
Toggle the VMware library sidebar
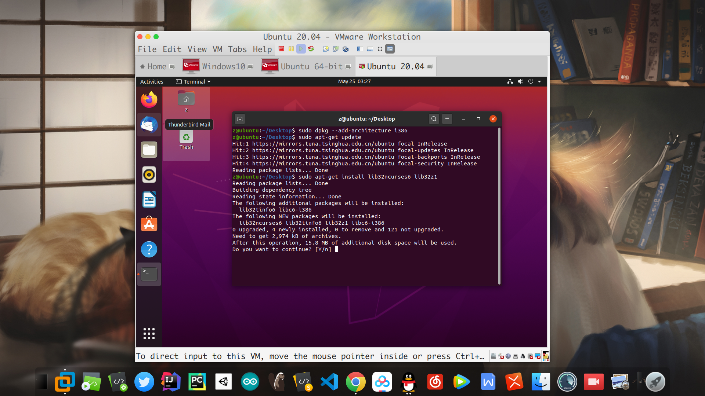click(359, 49)
